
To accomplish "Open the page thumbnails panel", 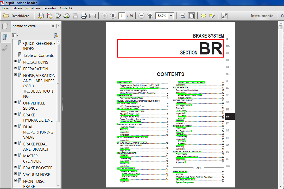I will point(5,26).
